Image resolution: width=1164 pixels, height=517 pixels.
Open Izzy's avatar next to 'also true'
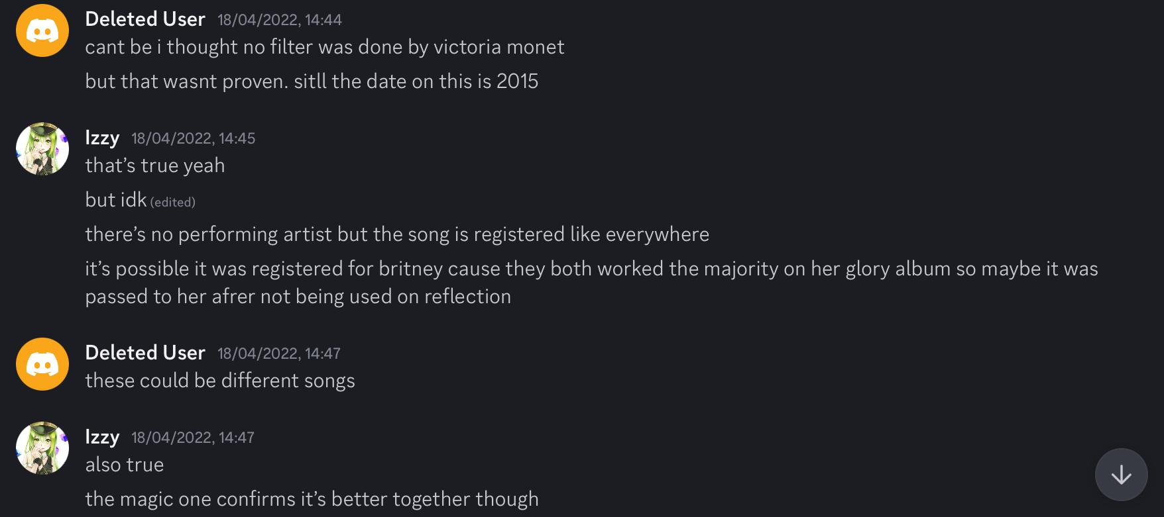[42, 448]
